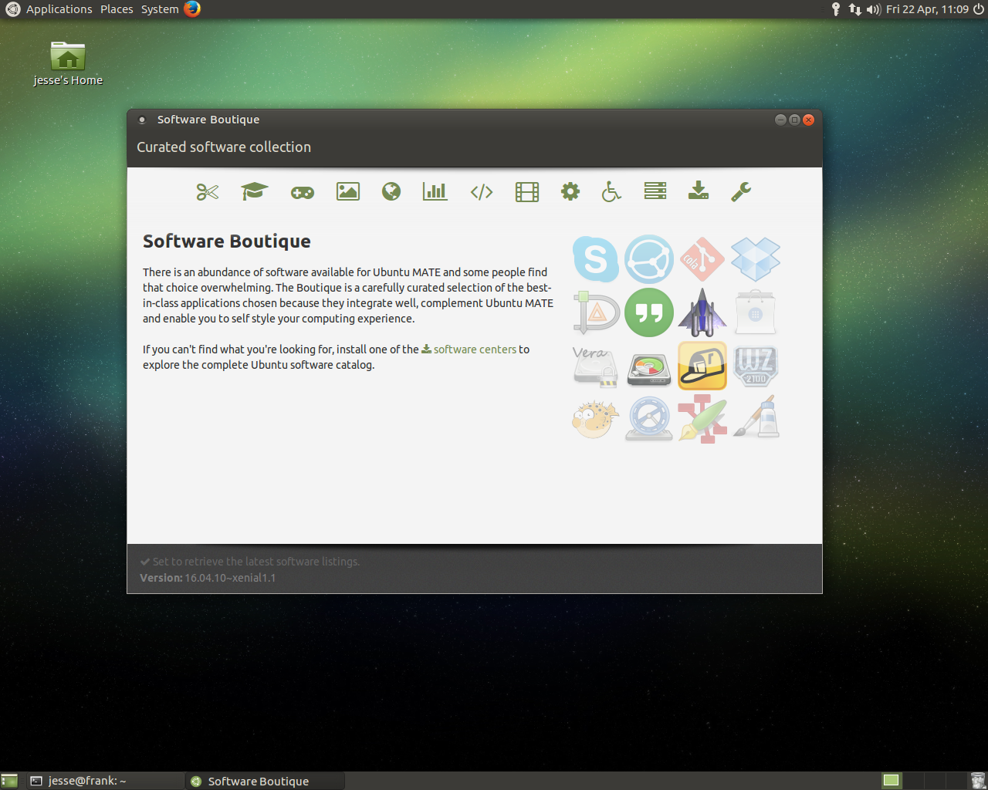Image resolution: width=988 pixels, height=790 pixels.
Task: Click the Software Boutique heading
Action: [227, 241]
